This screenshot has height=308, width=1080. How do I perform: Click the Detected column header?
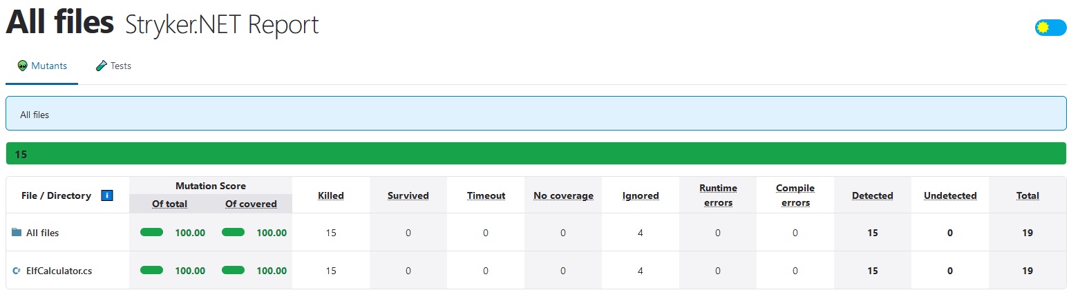[873, 195]
